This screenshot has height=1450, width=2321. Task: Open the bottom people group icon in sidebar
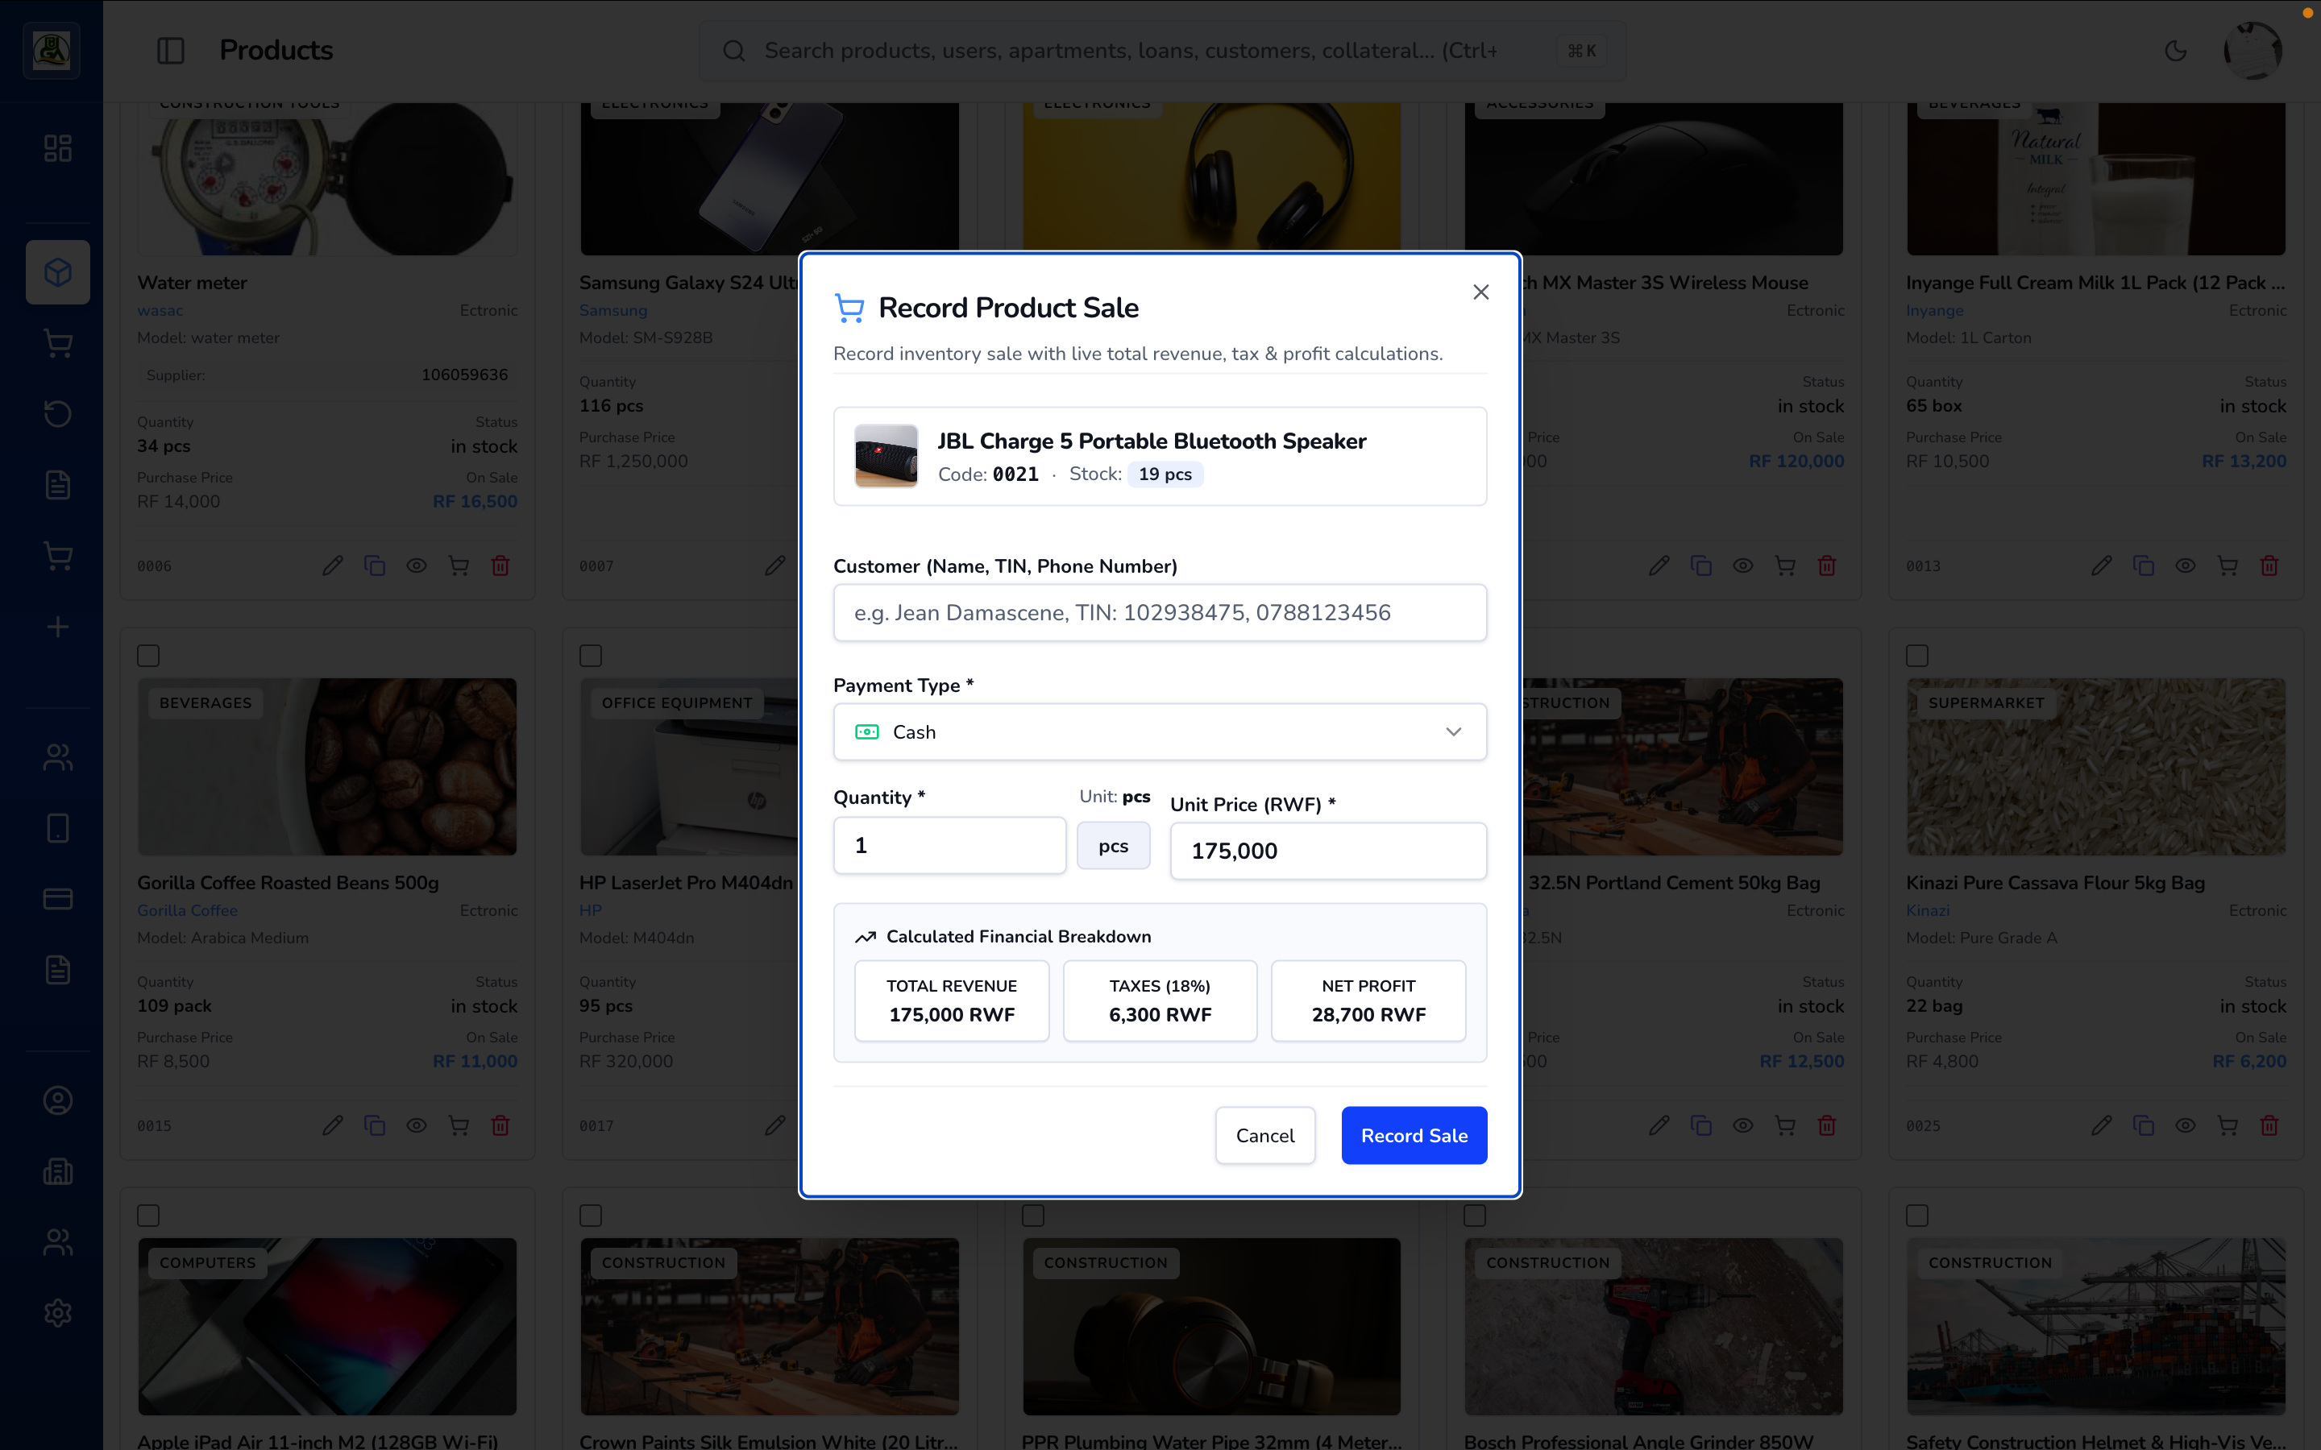[57, 1242]
